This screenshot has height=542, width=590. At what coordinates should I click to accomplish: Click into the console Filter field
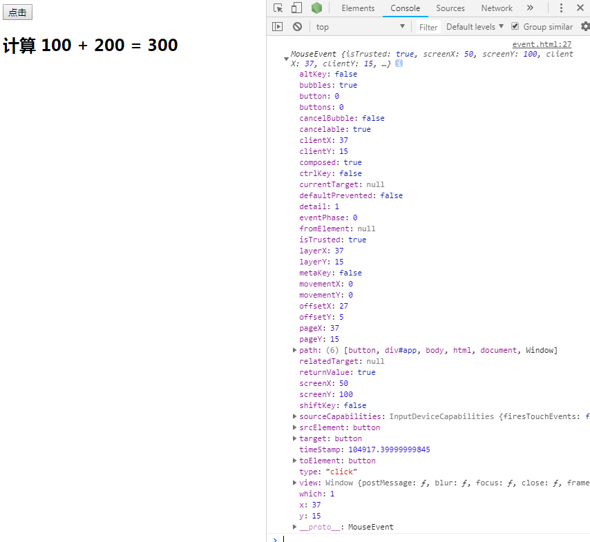click(428, 27)
